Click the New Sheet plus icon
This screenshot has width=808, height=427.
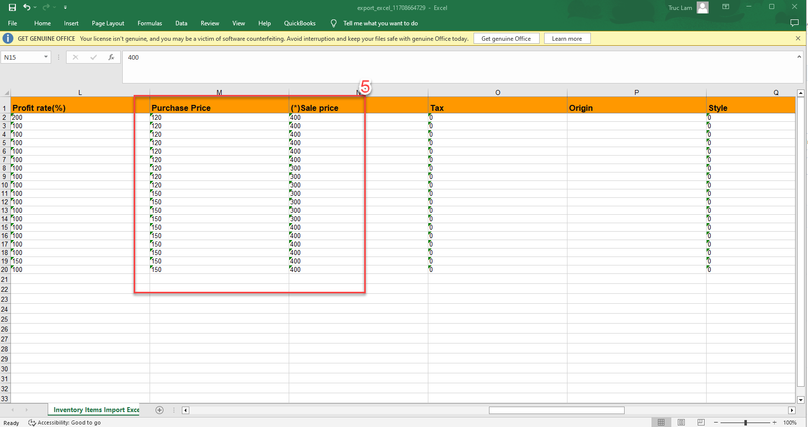[x=160, y=410]
